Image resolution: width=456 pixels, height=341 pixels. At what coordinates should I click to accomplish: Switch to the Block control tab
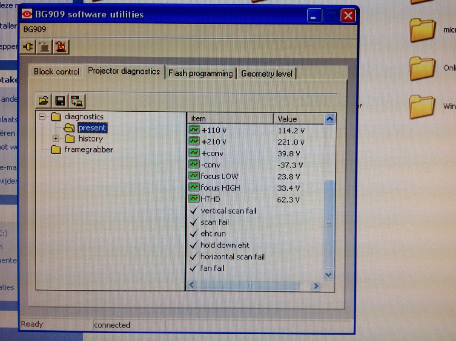(57, 72)
